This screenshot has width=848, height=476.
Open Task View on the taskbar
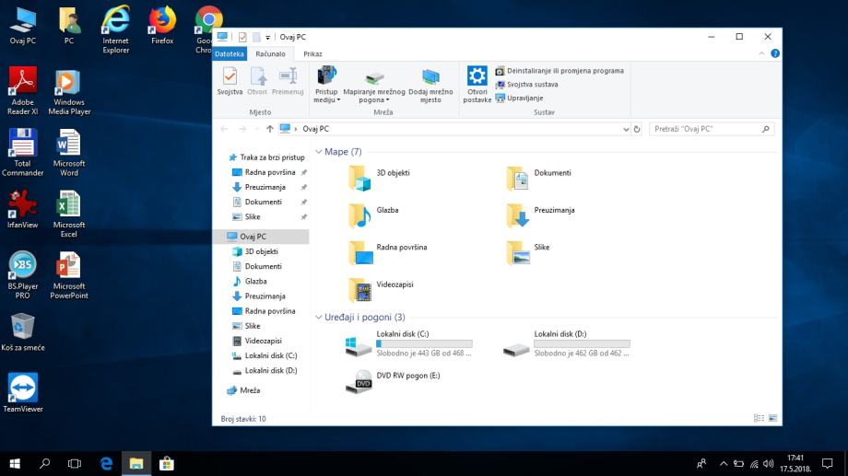point(75,464)
